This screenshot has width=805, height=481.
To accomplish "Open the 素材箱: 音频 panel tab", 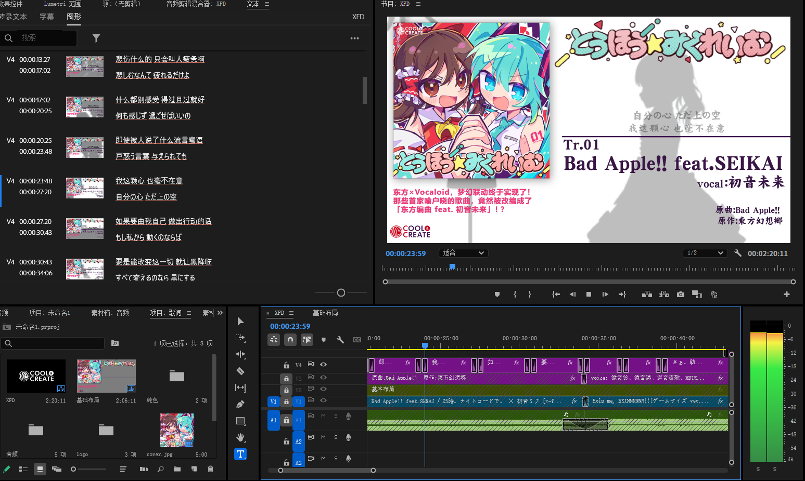I will click(110, 313).
